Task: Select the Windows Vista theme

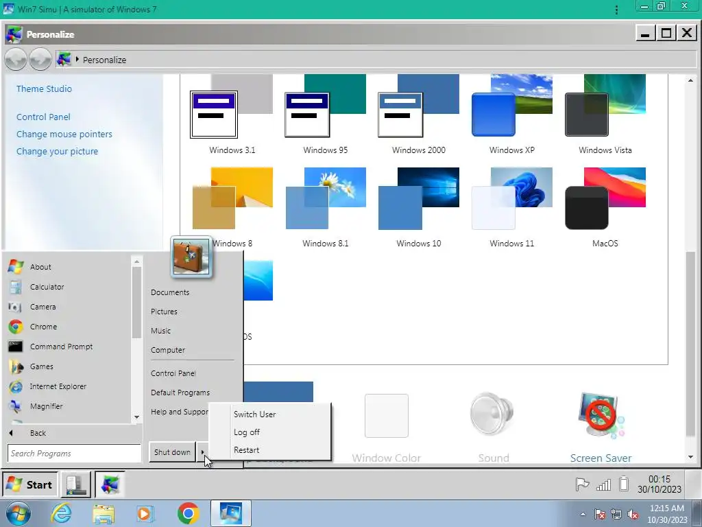Action: pyautogui.click(x=605, y=115)
